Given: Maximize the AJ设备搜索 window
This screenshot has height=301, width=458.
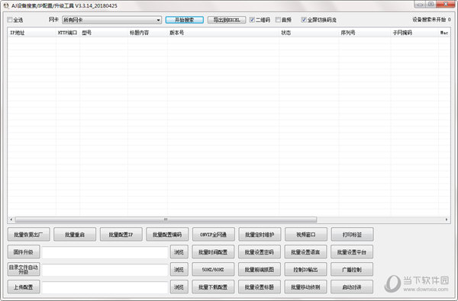Looking at the screenshot, I should [x=431, y=5].
